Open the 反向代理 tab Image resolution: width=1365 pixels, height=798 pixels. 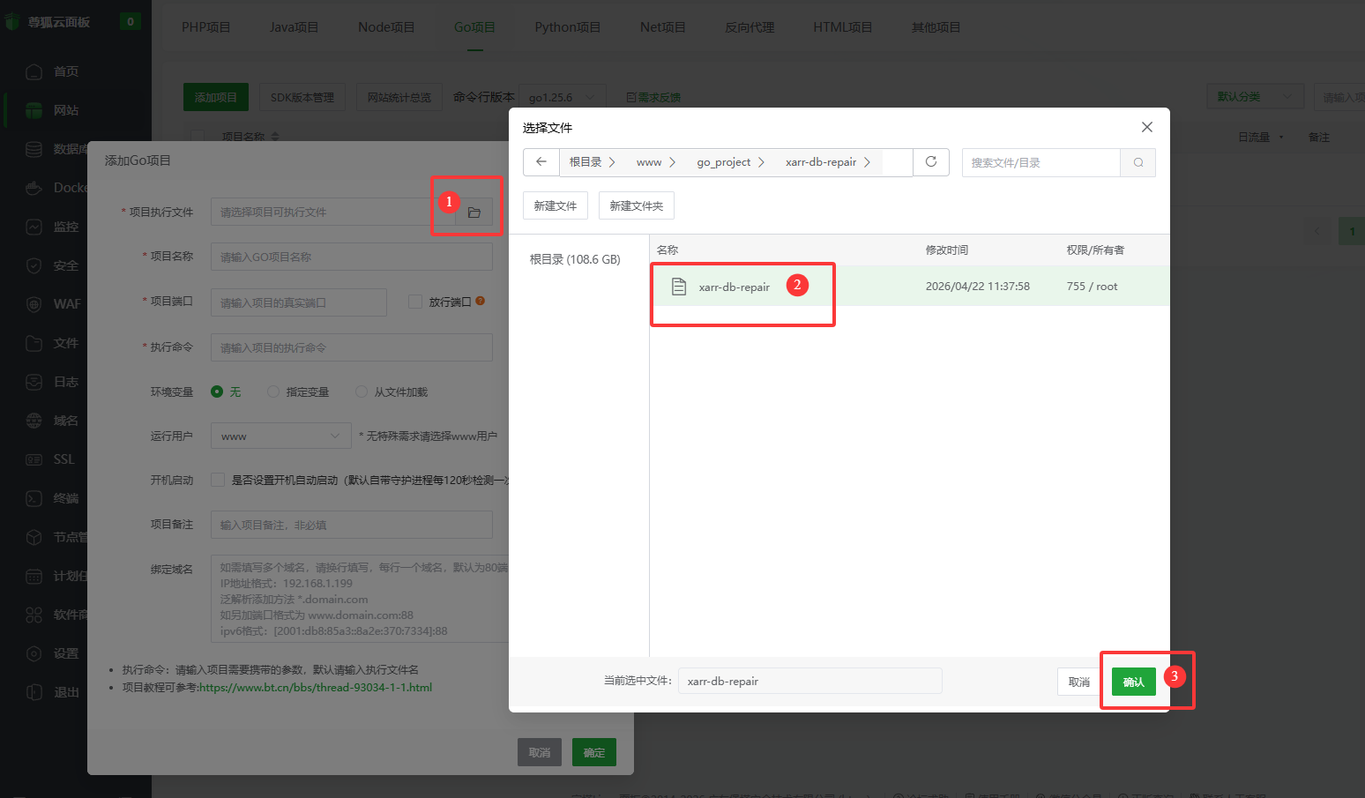(749, 26)
